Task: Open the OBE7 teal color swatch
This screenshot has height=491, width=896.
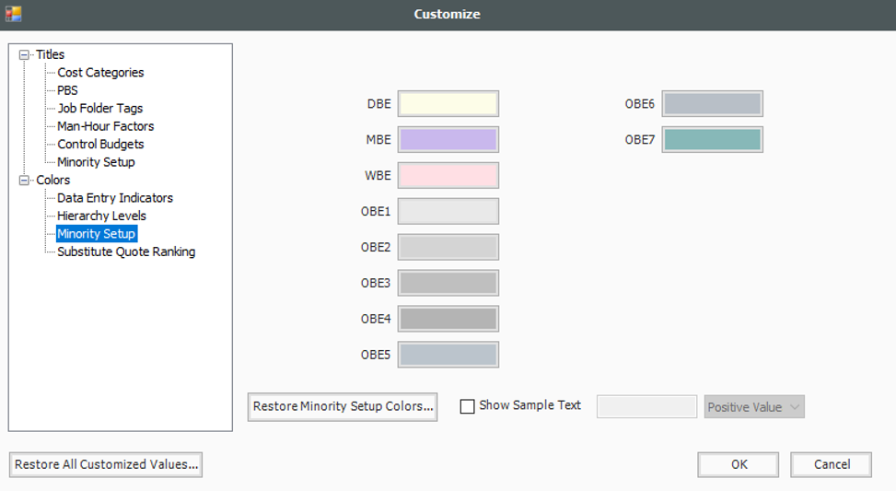Action: pyautogui.click(x=712, y=139)
